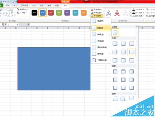Pick the right block arrow shape
Image resolution: width=155 pixels, height=117 pixels.
point(9,13)
